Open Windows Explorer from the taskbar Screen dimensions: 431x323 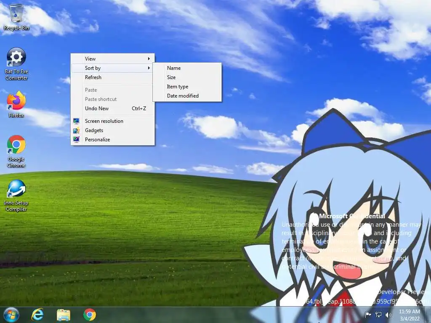click(x=64, y=315)
